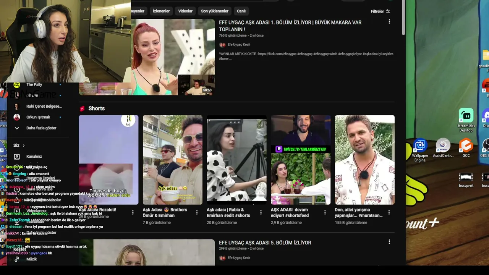The image size is (489, 275).
Task: Open more options for 'Rabia & Emirhan' short
Action: [261, 212]
